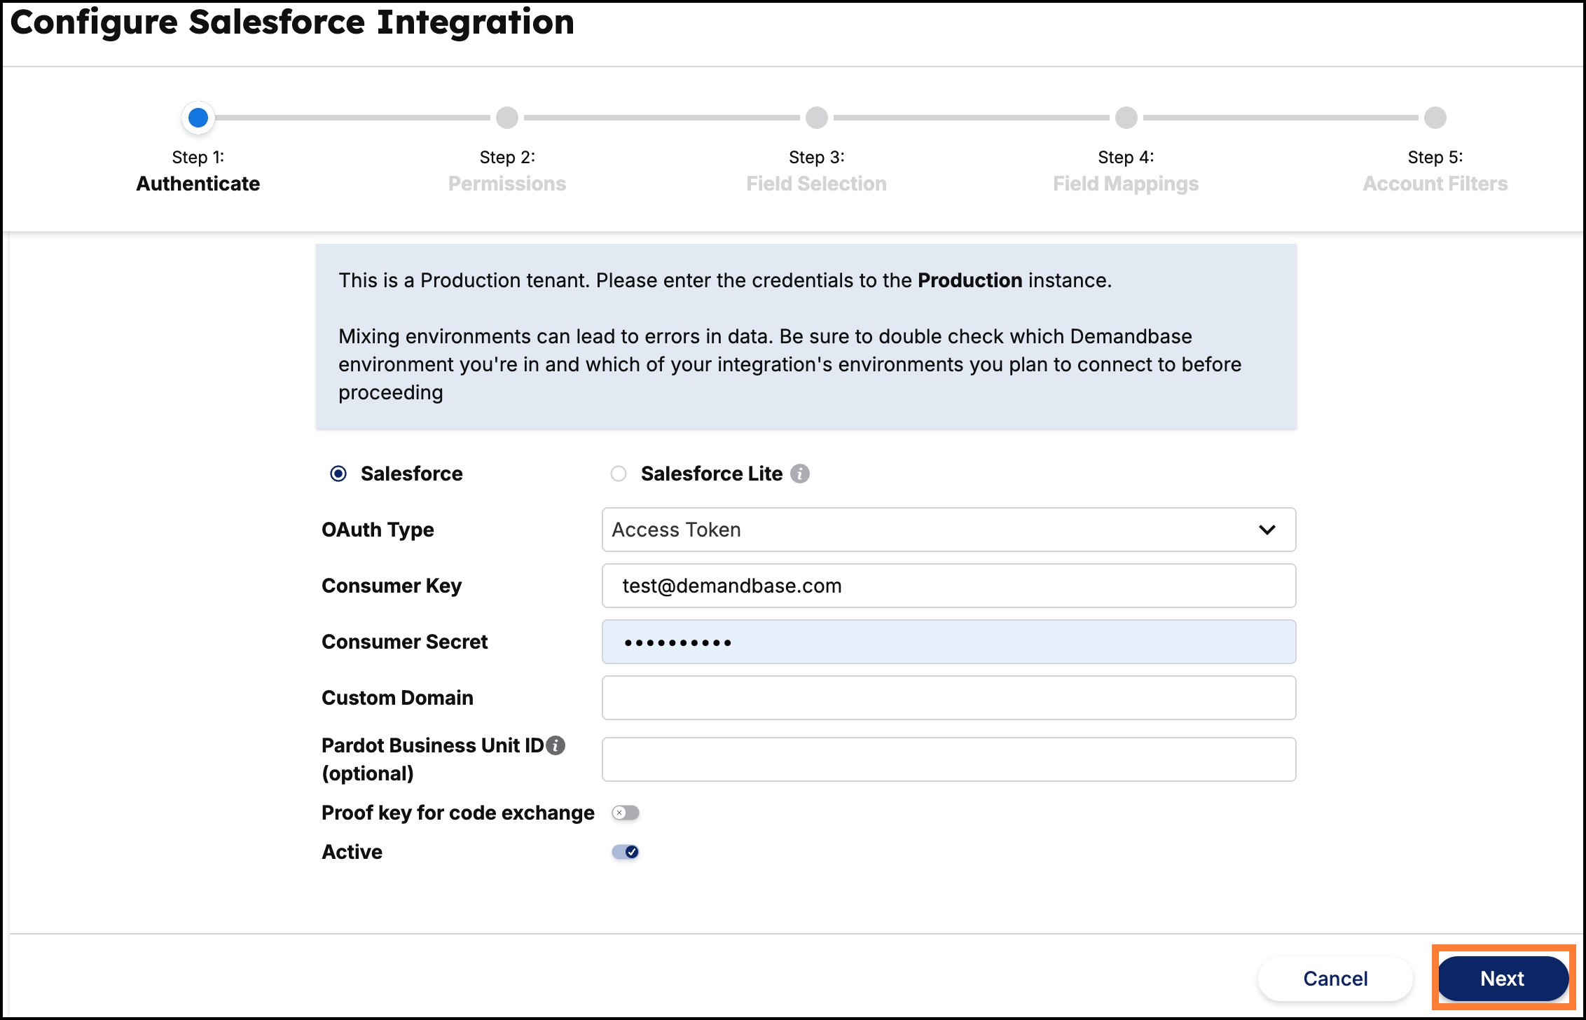Click the Consumer Secret password field
Viewport: 1586px width, 1020px height.
click(x=949, y=642)
